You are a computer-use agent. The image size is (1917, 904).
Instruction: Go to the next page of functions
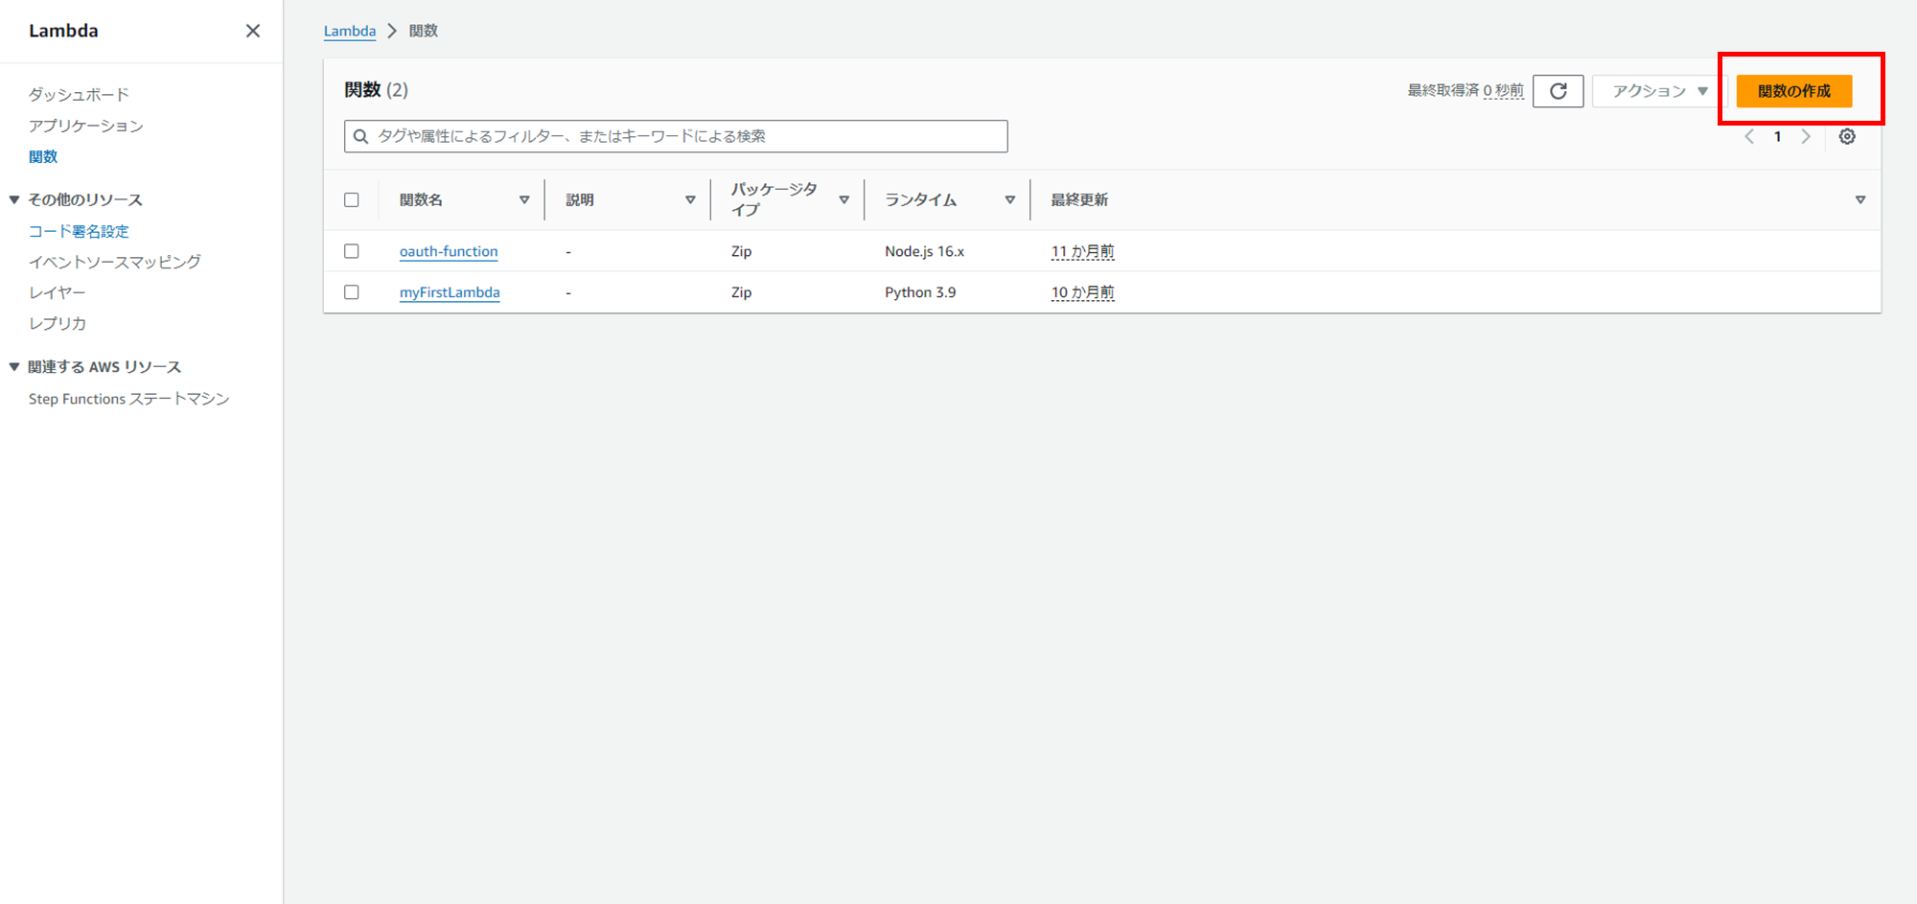coord(1806,136)
